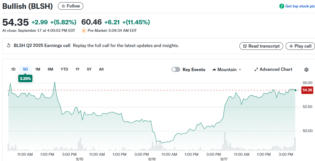Click the 60.46 pre-market price
The width and height of the screenshot is (315, 161).
pyautogui.click(x=91, y=22)
